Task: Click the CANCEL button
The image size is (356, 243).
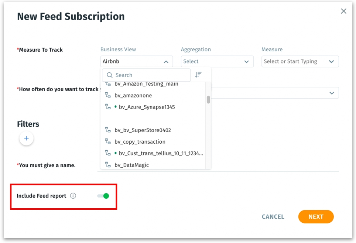Action: (x=273, y=217)
